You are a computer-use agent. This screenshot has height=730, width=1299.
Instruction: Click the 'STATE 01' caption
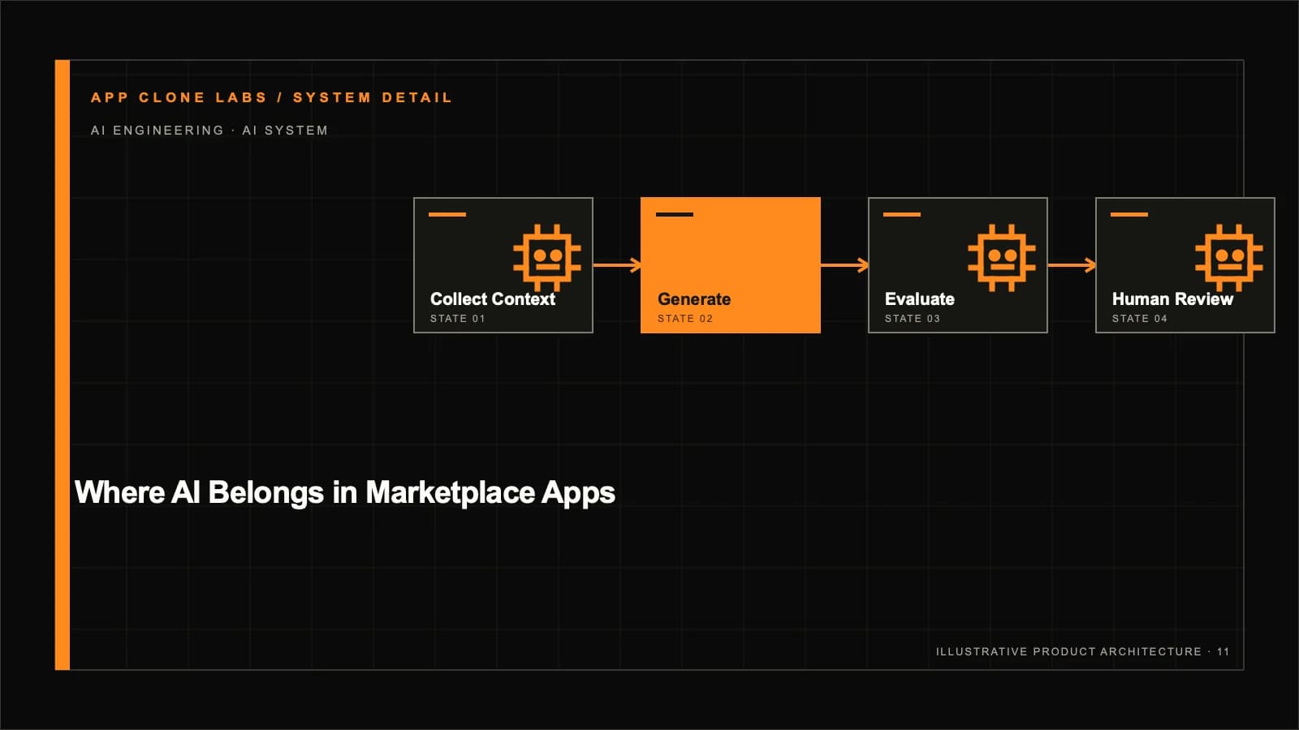click(458, 319)
